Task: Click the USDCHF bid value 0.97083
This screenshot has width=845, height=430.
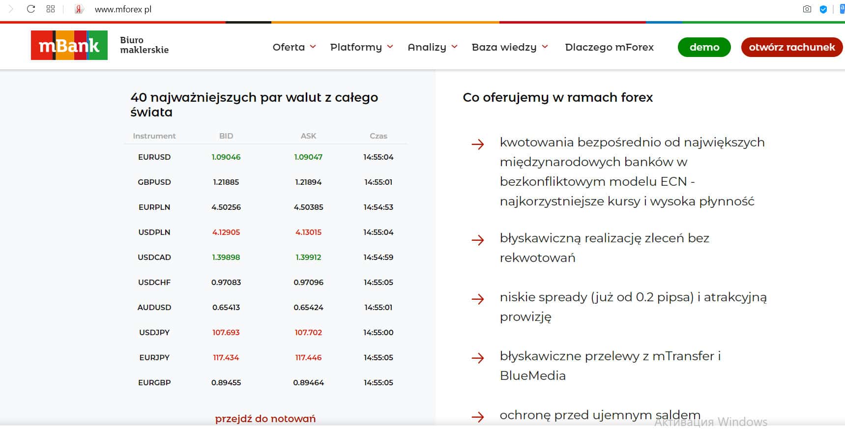Action: (x=226, y=283)
